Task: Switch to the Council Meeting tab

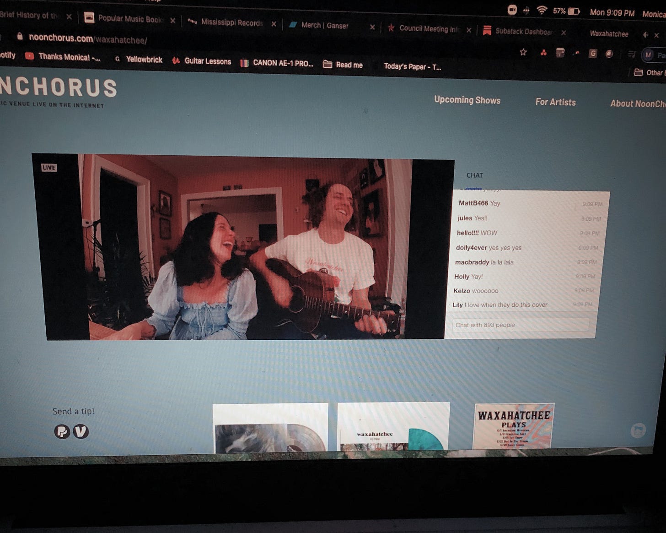Action: 423,28
